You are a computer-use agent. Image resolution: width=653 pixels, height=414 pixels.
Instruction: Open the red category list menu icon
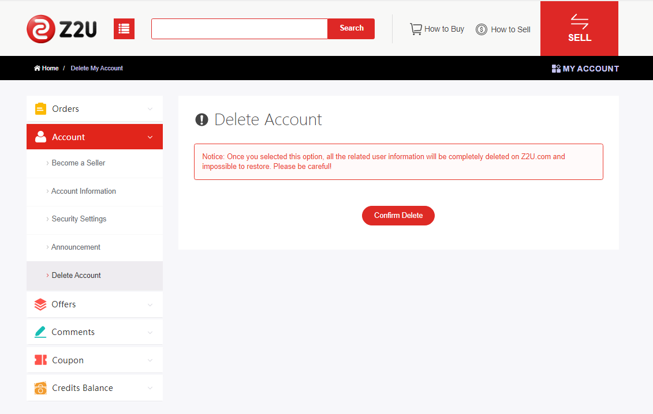(x=124, y=29)
